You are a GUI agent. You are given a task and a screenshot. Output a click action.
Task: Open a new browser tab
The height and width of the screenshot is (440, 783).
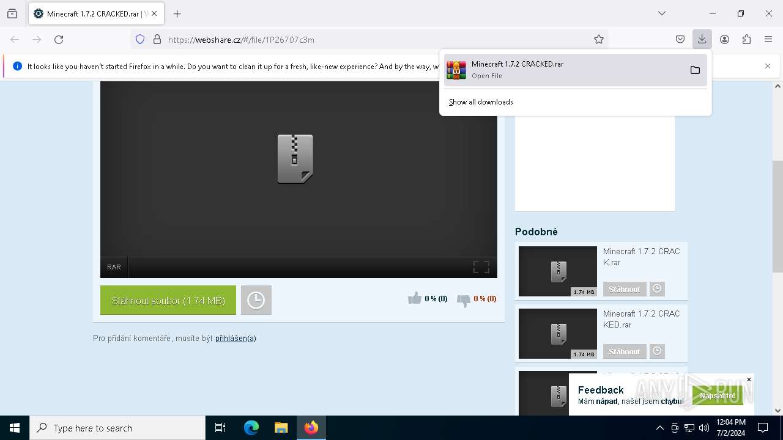(177, 13)
